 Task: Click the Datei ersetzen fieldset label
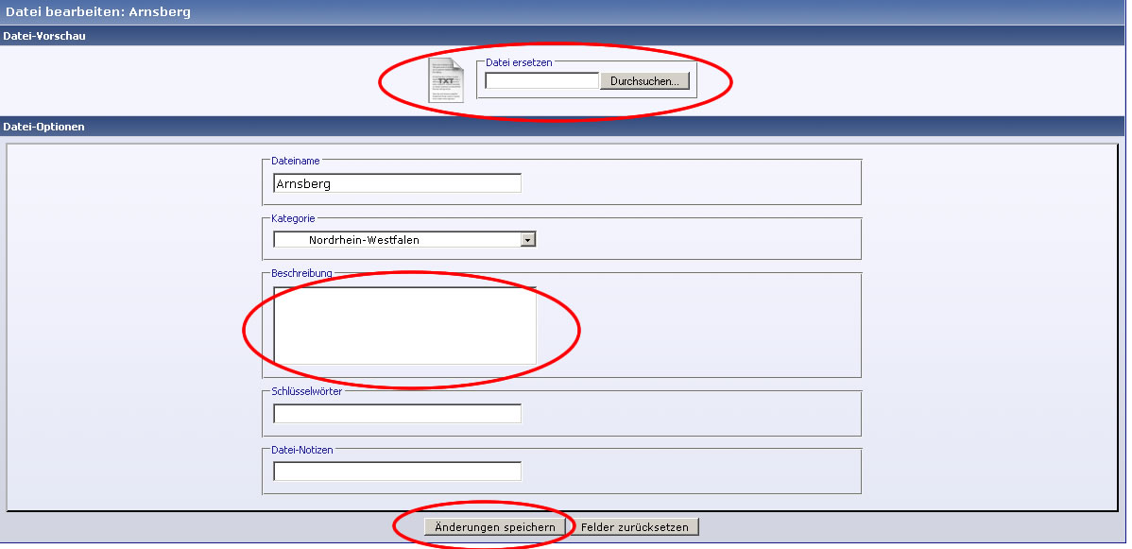(x=519, y=62)
